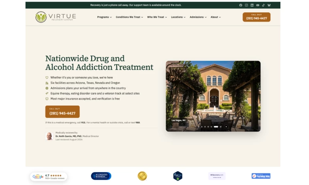Click the gold Joint Commission seal
Viewport: 309px width, 185px height.
click(x=142, y=176)
